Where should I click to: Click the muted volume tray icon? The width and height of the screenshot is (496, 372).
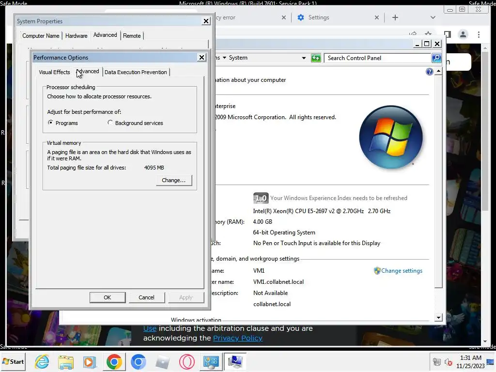[448, 362]
